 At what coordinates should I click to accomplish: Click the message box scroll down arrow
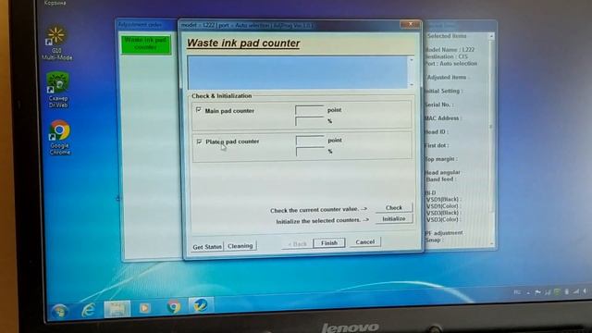[412, 84]
